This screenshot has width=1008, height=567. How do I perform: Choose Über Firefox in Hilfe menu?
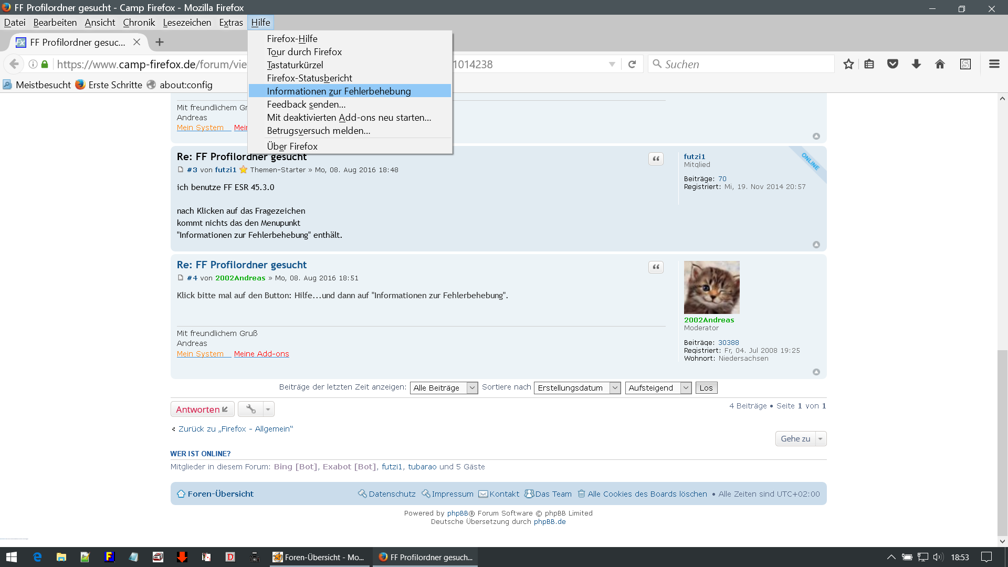pyautogui.click(x=292, y=146)
